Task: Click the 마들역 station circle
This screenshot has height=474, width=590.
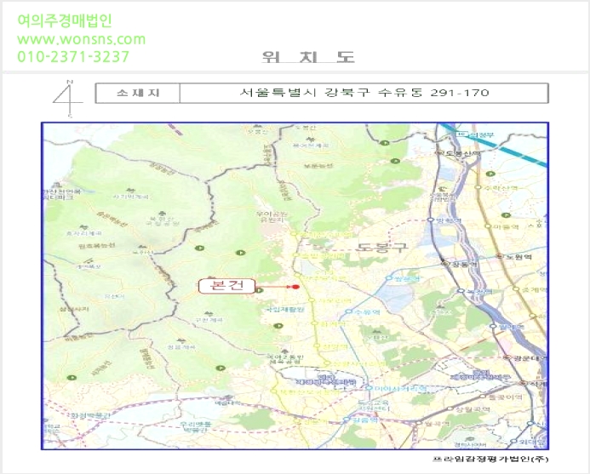Action: (x=488, y=226)
